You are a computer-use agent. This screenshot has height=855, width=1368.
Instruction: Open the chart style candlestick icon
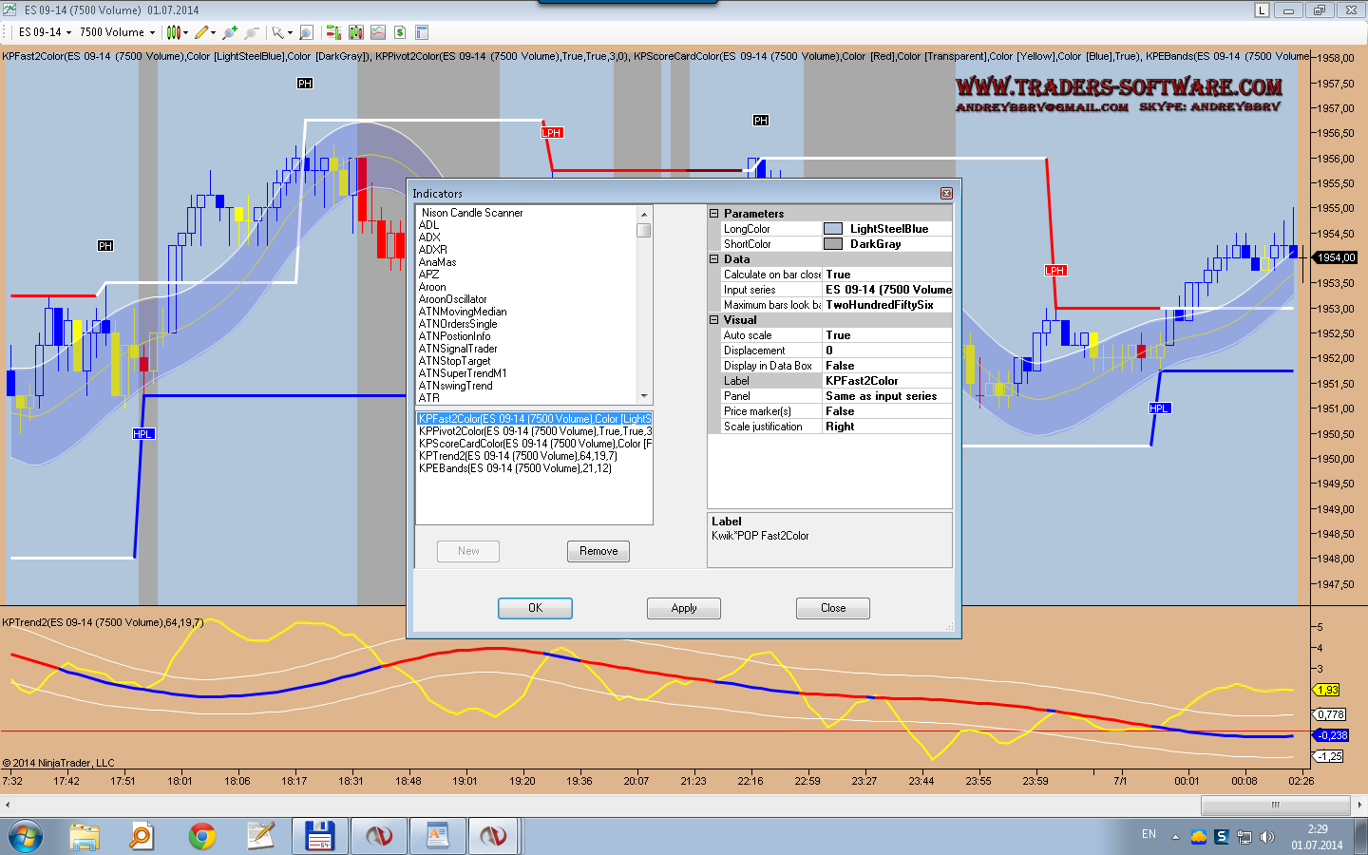point(174,32)
